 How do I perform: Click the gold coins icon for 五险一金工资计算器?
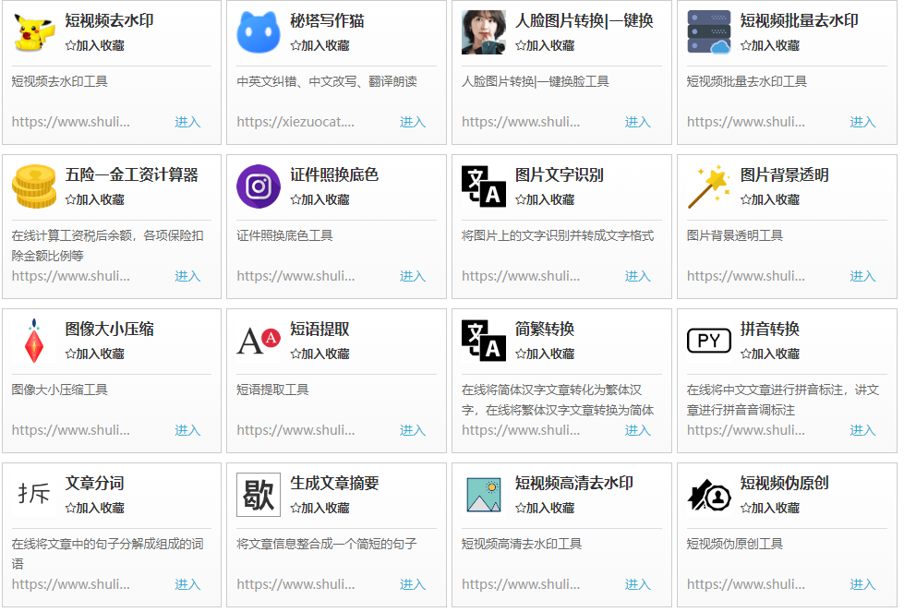coord(34,186)
